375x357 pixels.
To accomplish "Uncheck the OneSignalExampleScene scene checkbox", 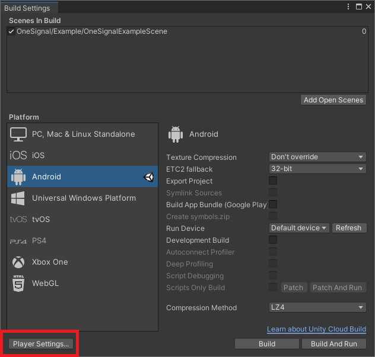I will point(11,31).
